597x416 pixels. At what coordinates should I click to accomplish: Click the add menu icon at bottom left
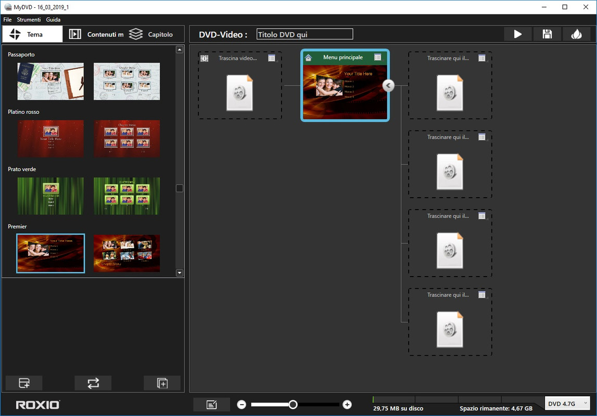point(24,383)
